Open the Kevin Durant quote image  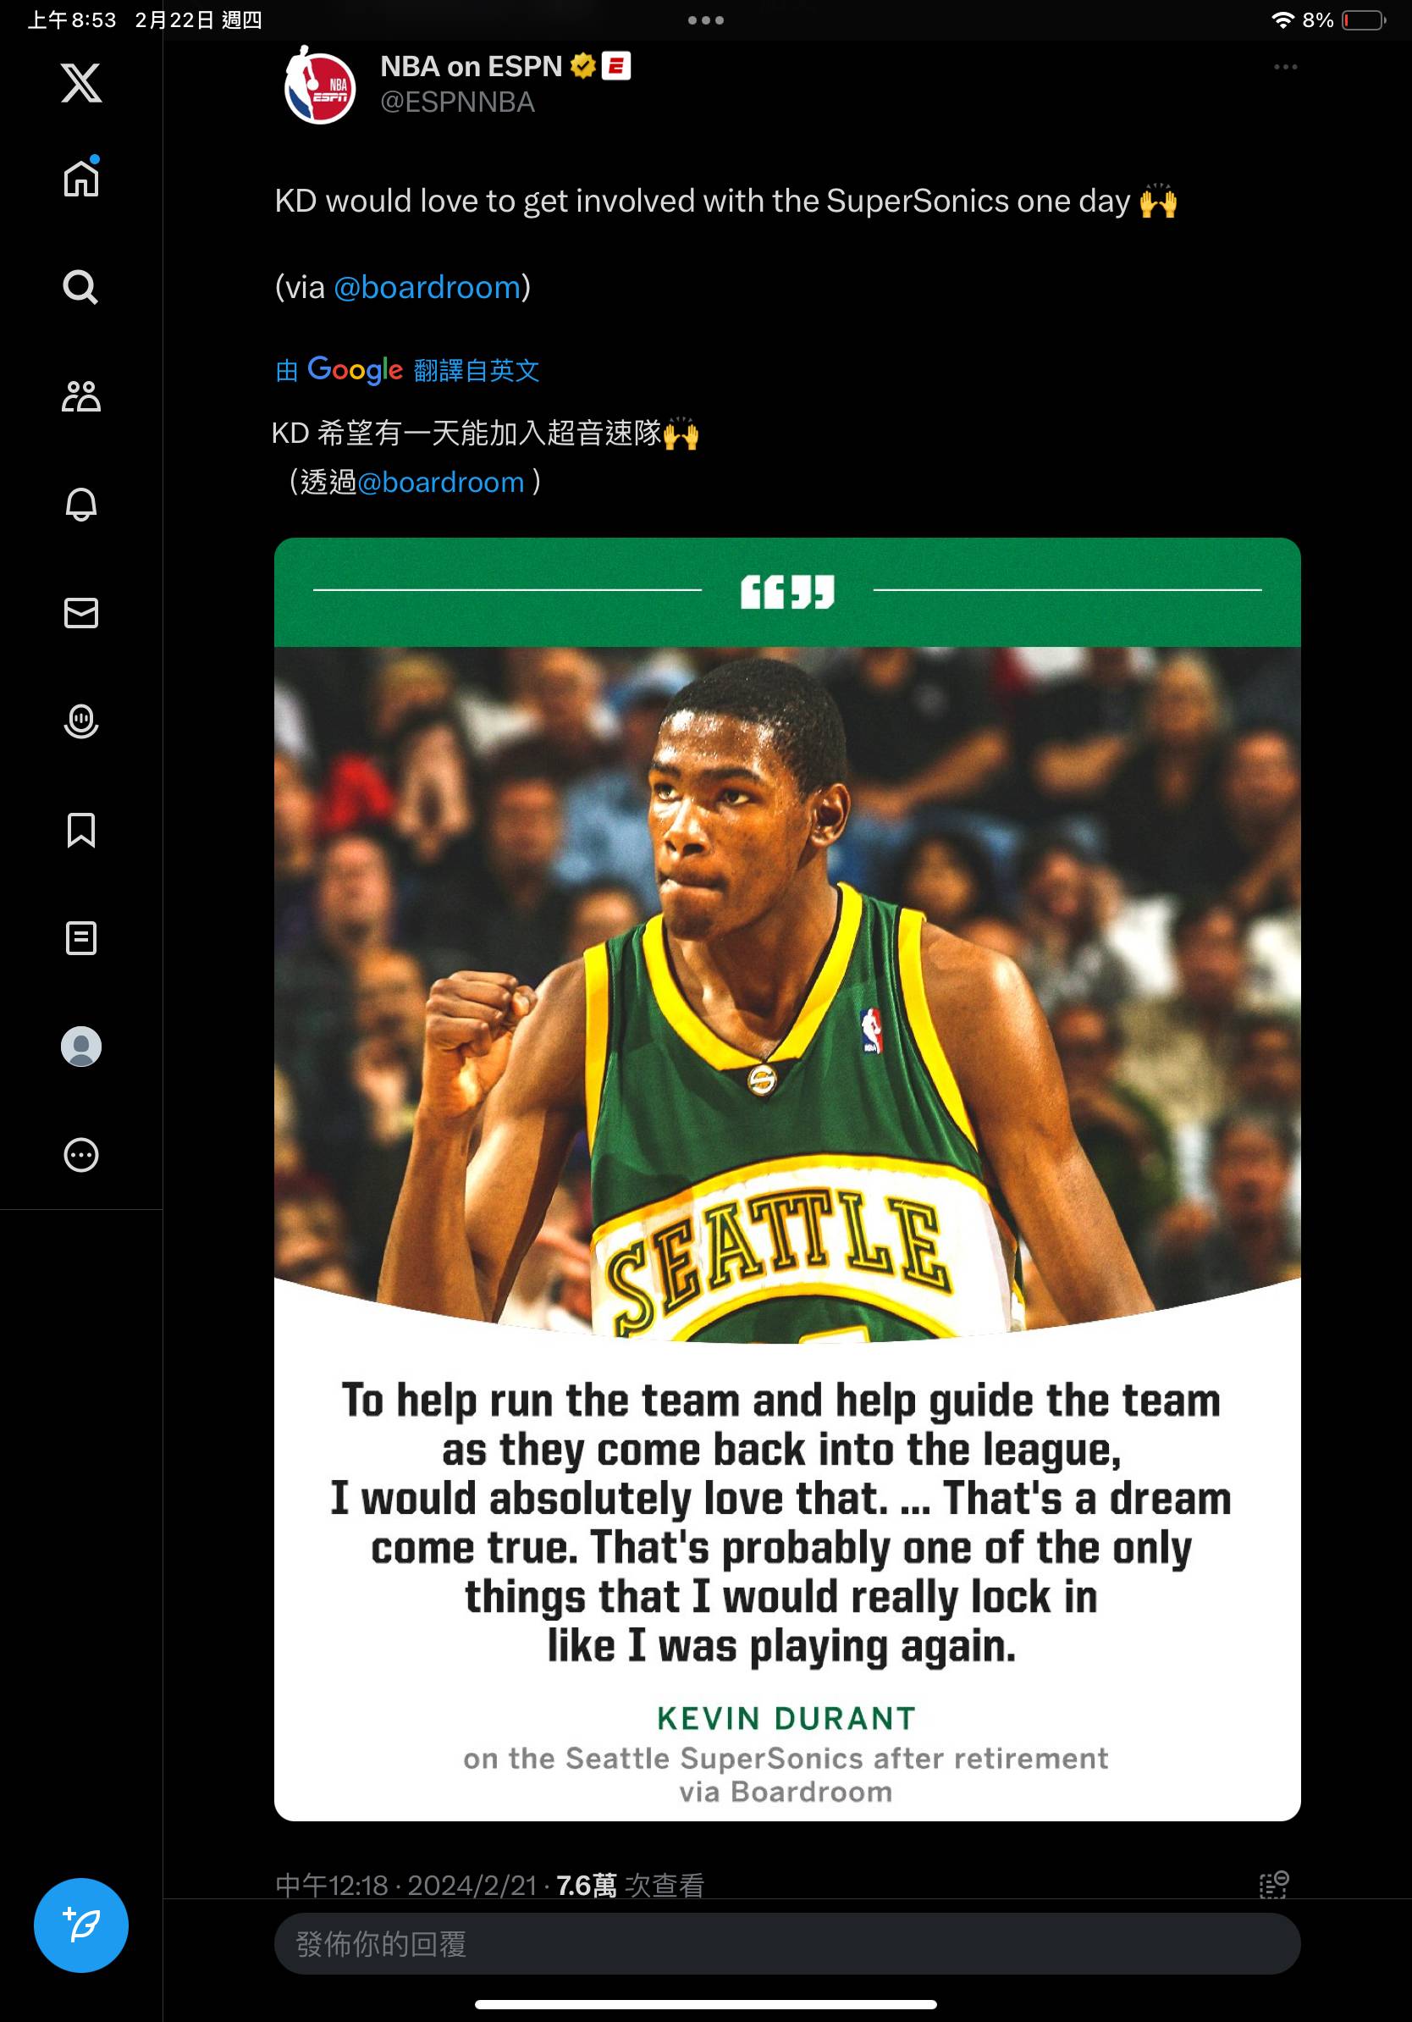pyautogui.click(x=787, y=1179)
